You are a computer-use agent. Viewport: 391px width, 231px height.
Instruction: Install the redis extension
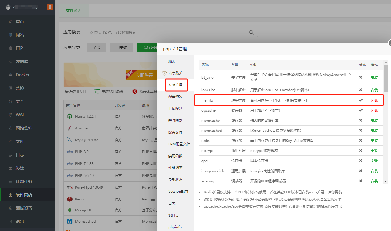pos(374,141)
